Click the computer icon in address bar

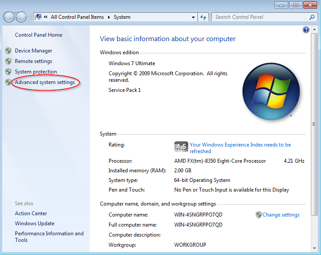[x=39, y=17]
